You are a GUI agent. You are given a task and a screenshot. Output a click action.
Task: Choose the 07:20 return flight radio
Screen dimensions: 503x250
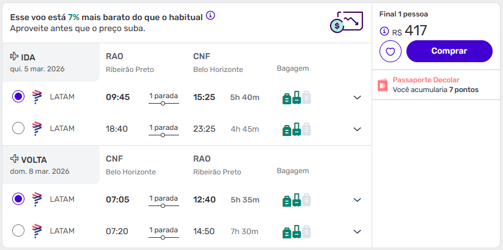pos(18,230)
